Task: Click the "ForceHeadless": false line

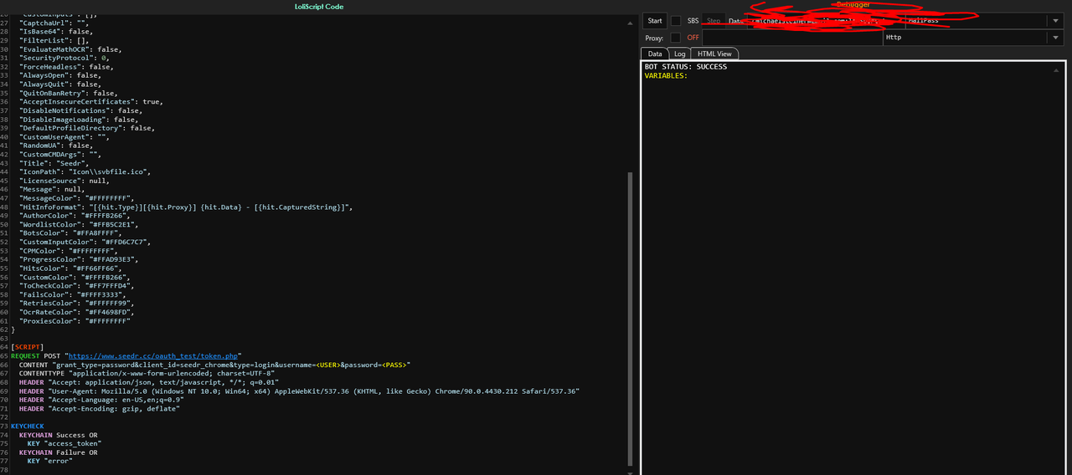Action: [x=66, y=67]
